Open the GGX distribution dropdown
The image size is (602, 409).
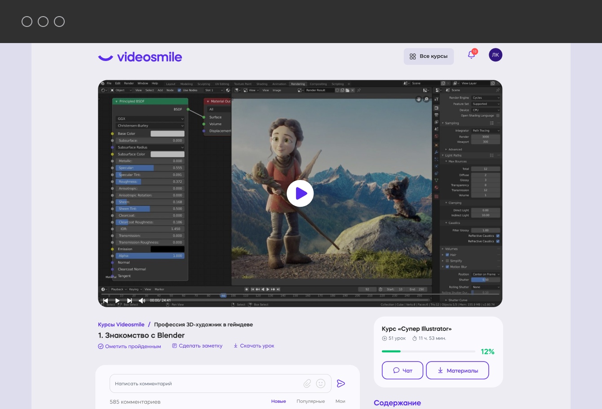pyautogui.click(x=150, y=119)
